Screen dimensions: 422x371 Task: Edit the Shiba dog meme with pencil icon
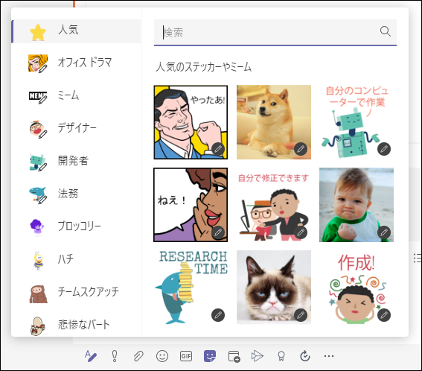click(x=301, y=149)
